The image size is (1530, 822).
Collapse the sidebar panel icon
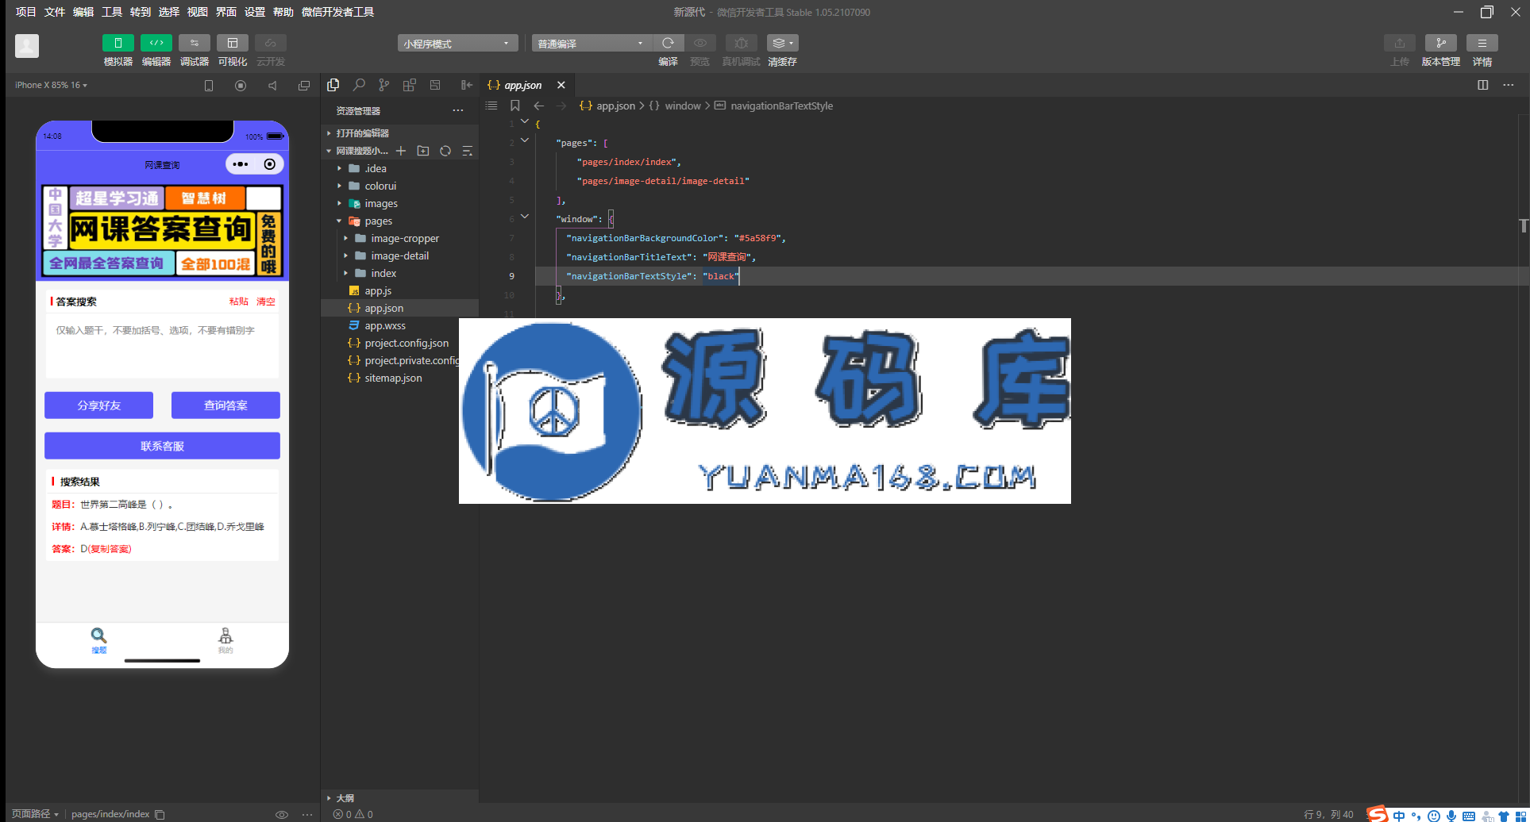coord(467,85)
